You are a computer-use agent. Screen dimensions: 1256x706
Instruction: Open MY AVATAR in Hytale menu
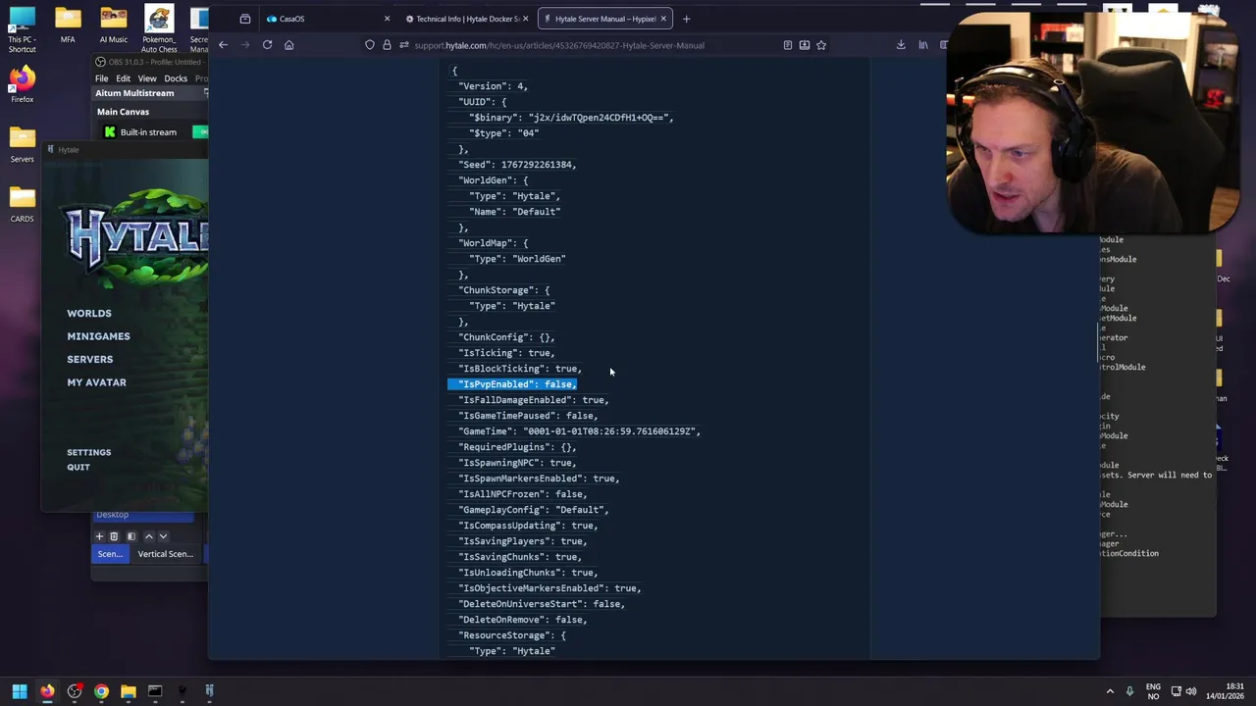[96, 382]
